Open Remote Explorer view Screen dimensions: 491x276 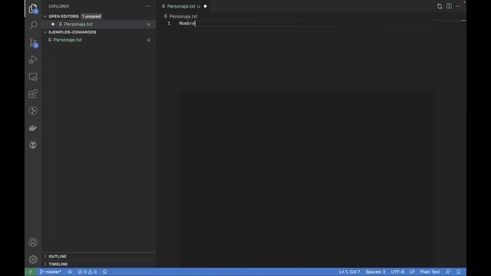33,77
